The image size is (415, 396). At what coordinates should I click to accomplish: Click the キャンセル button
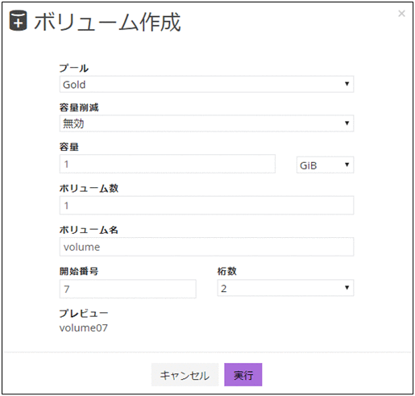point(185,375)
